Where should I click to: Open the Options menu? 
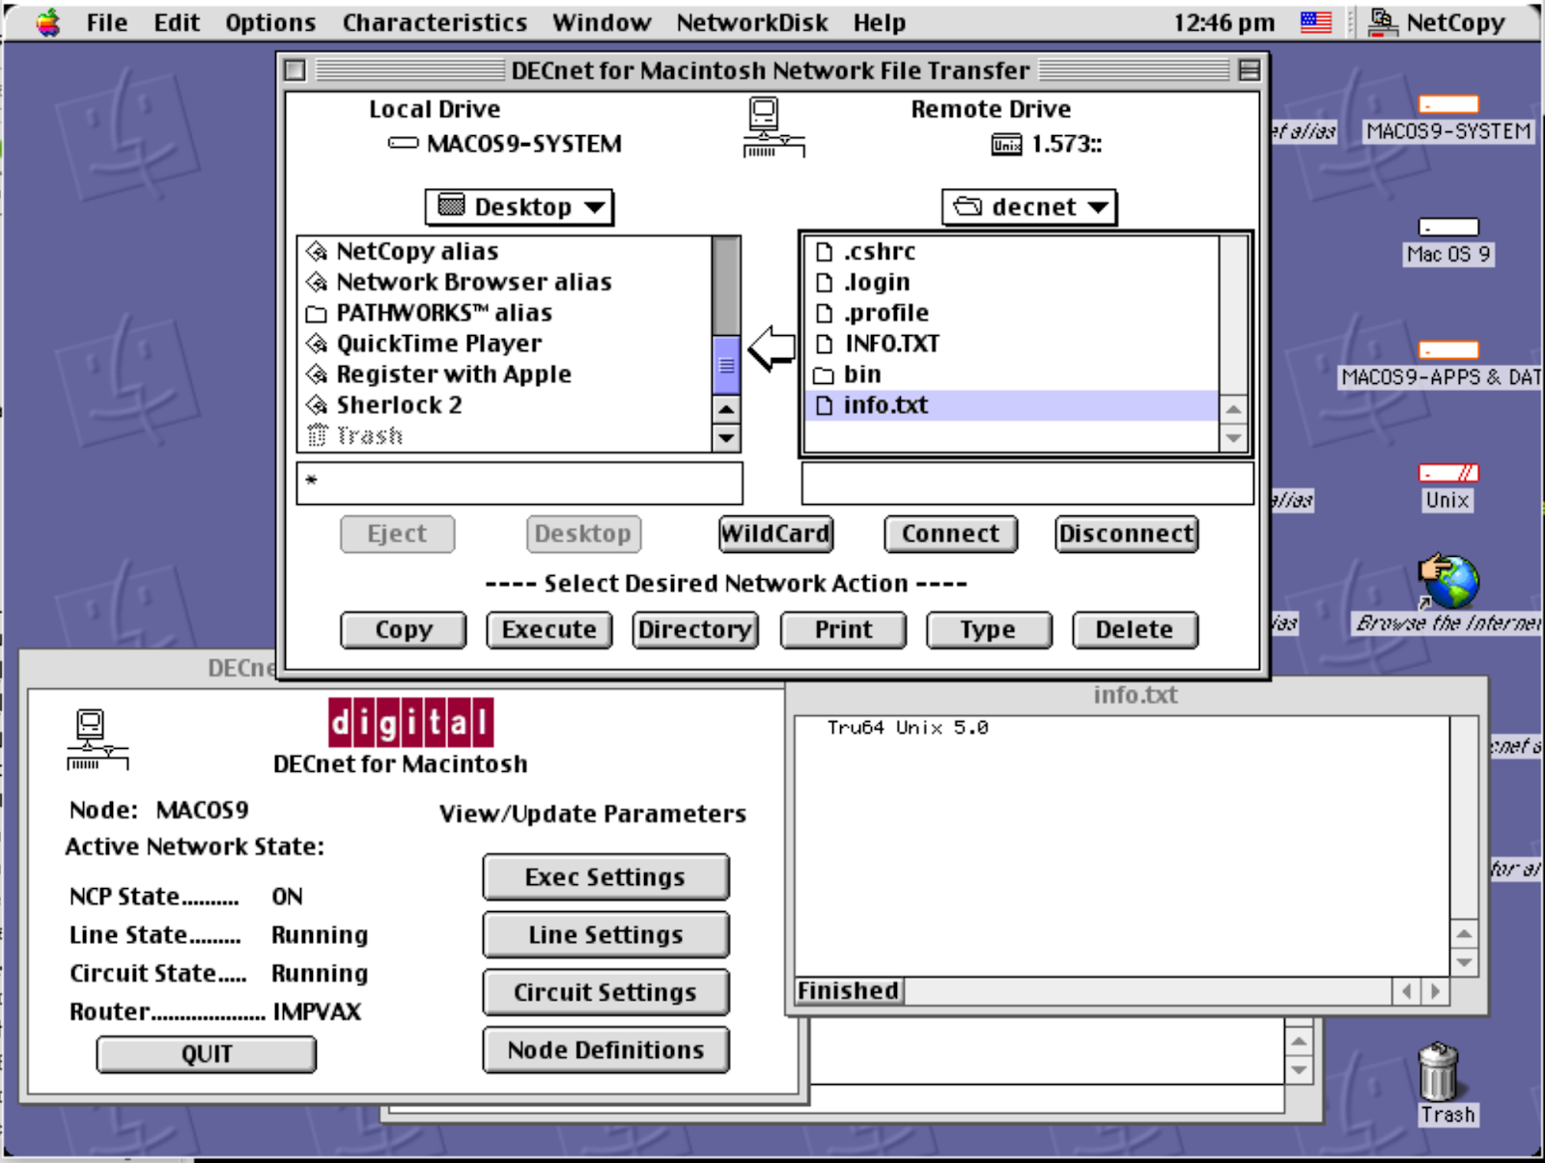270,22
